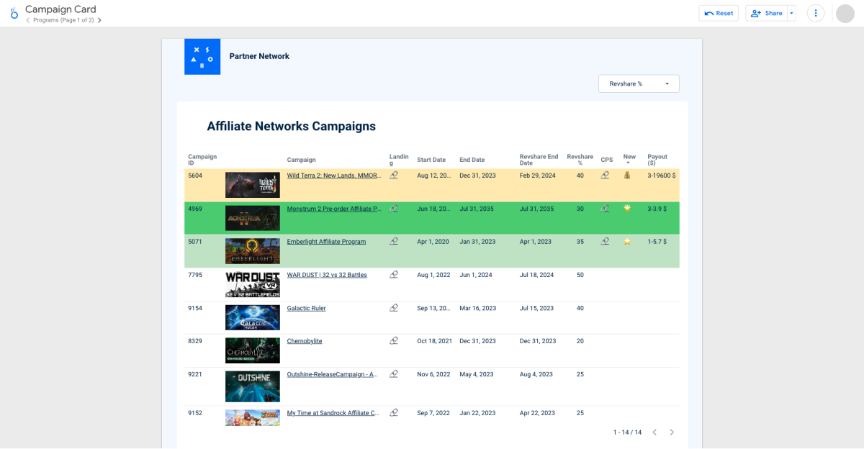This screenshot has width=864, height=449.
Task: Open the three-dot more options menu
Action: tap(815, 13)
